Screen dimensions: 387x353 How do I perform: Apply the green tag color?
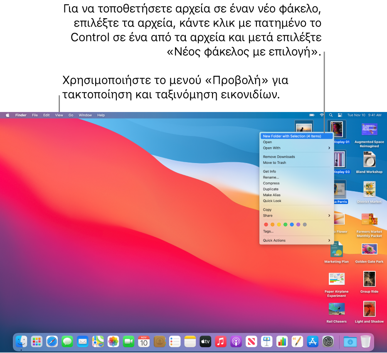(285, 225)
